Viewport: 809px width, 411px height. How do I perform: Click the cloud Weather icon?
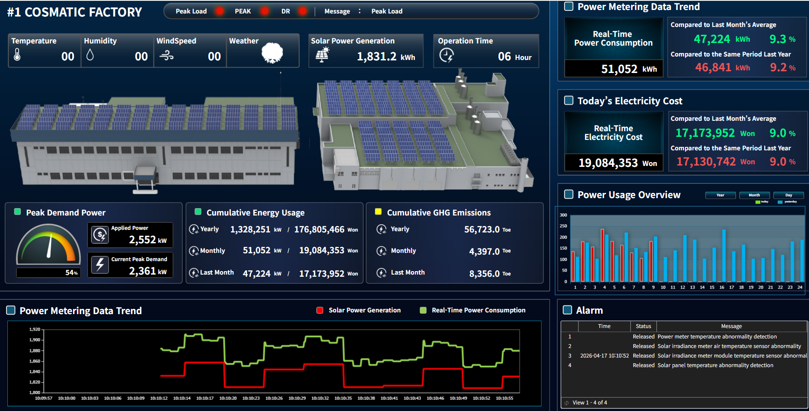click(x=272, y=53)
